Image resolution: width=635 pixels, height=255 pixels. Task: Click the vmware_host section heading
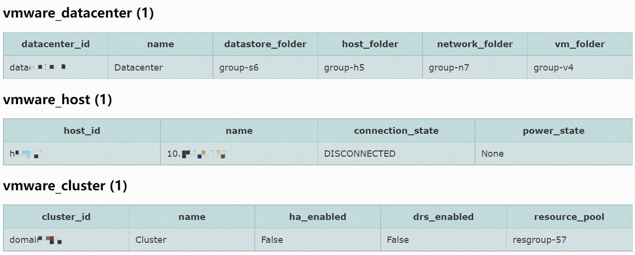tap(57, 100)
